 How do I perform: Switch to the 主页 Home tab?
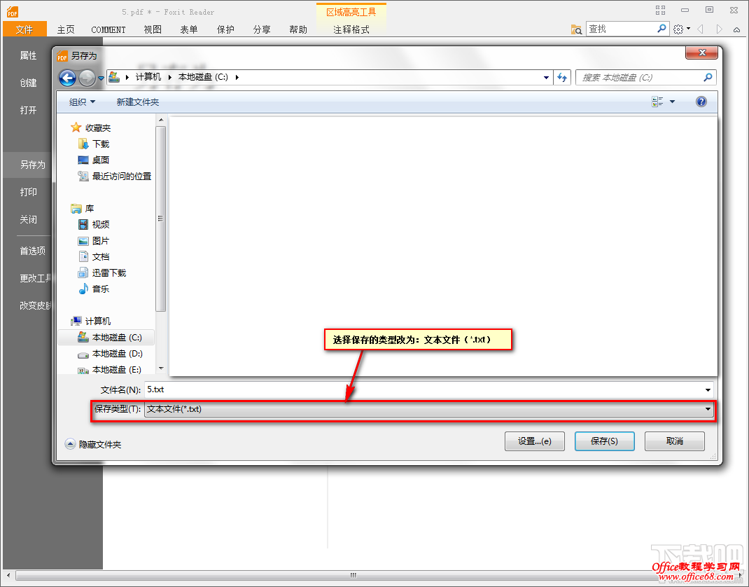click(x=66, y=29)
